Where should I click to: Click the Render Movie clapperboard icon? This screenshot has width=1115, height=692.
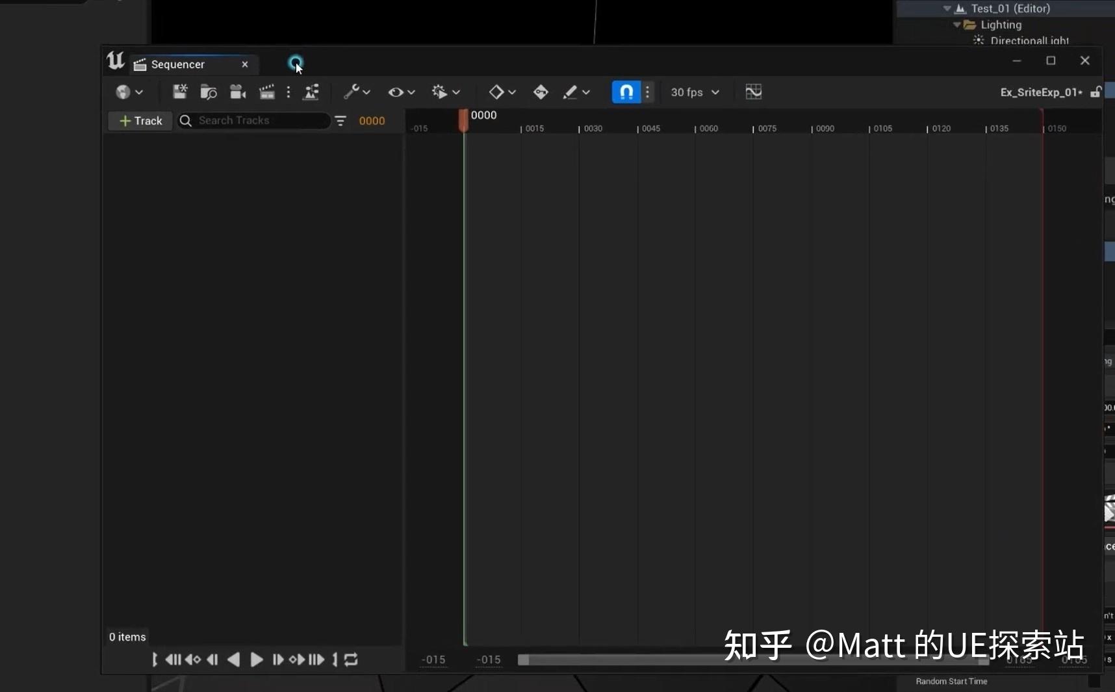(267, 92)
